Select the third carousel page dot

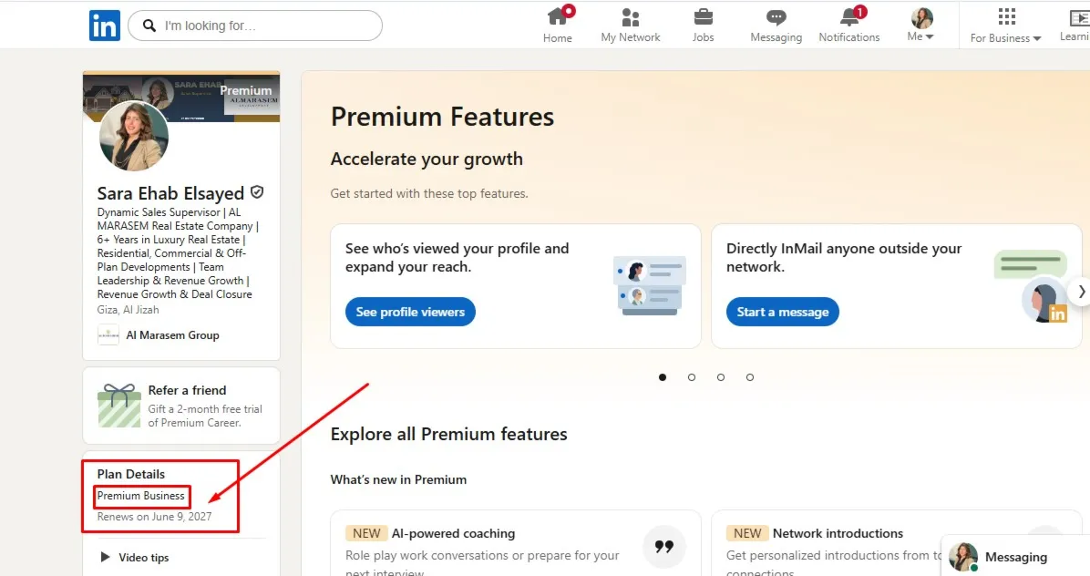pos(721,377)
